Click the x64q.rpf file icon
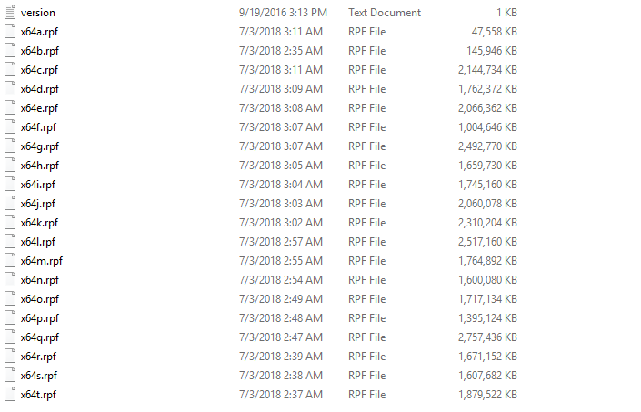641x412 pixels. click(10, 337)
